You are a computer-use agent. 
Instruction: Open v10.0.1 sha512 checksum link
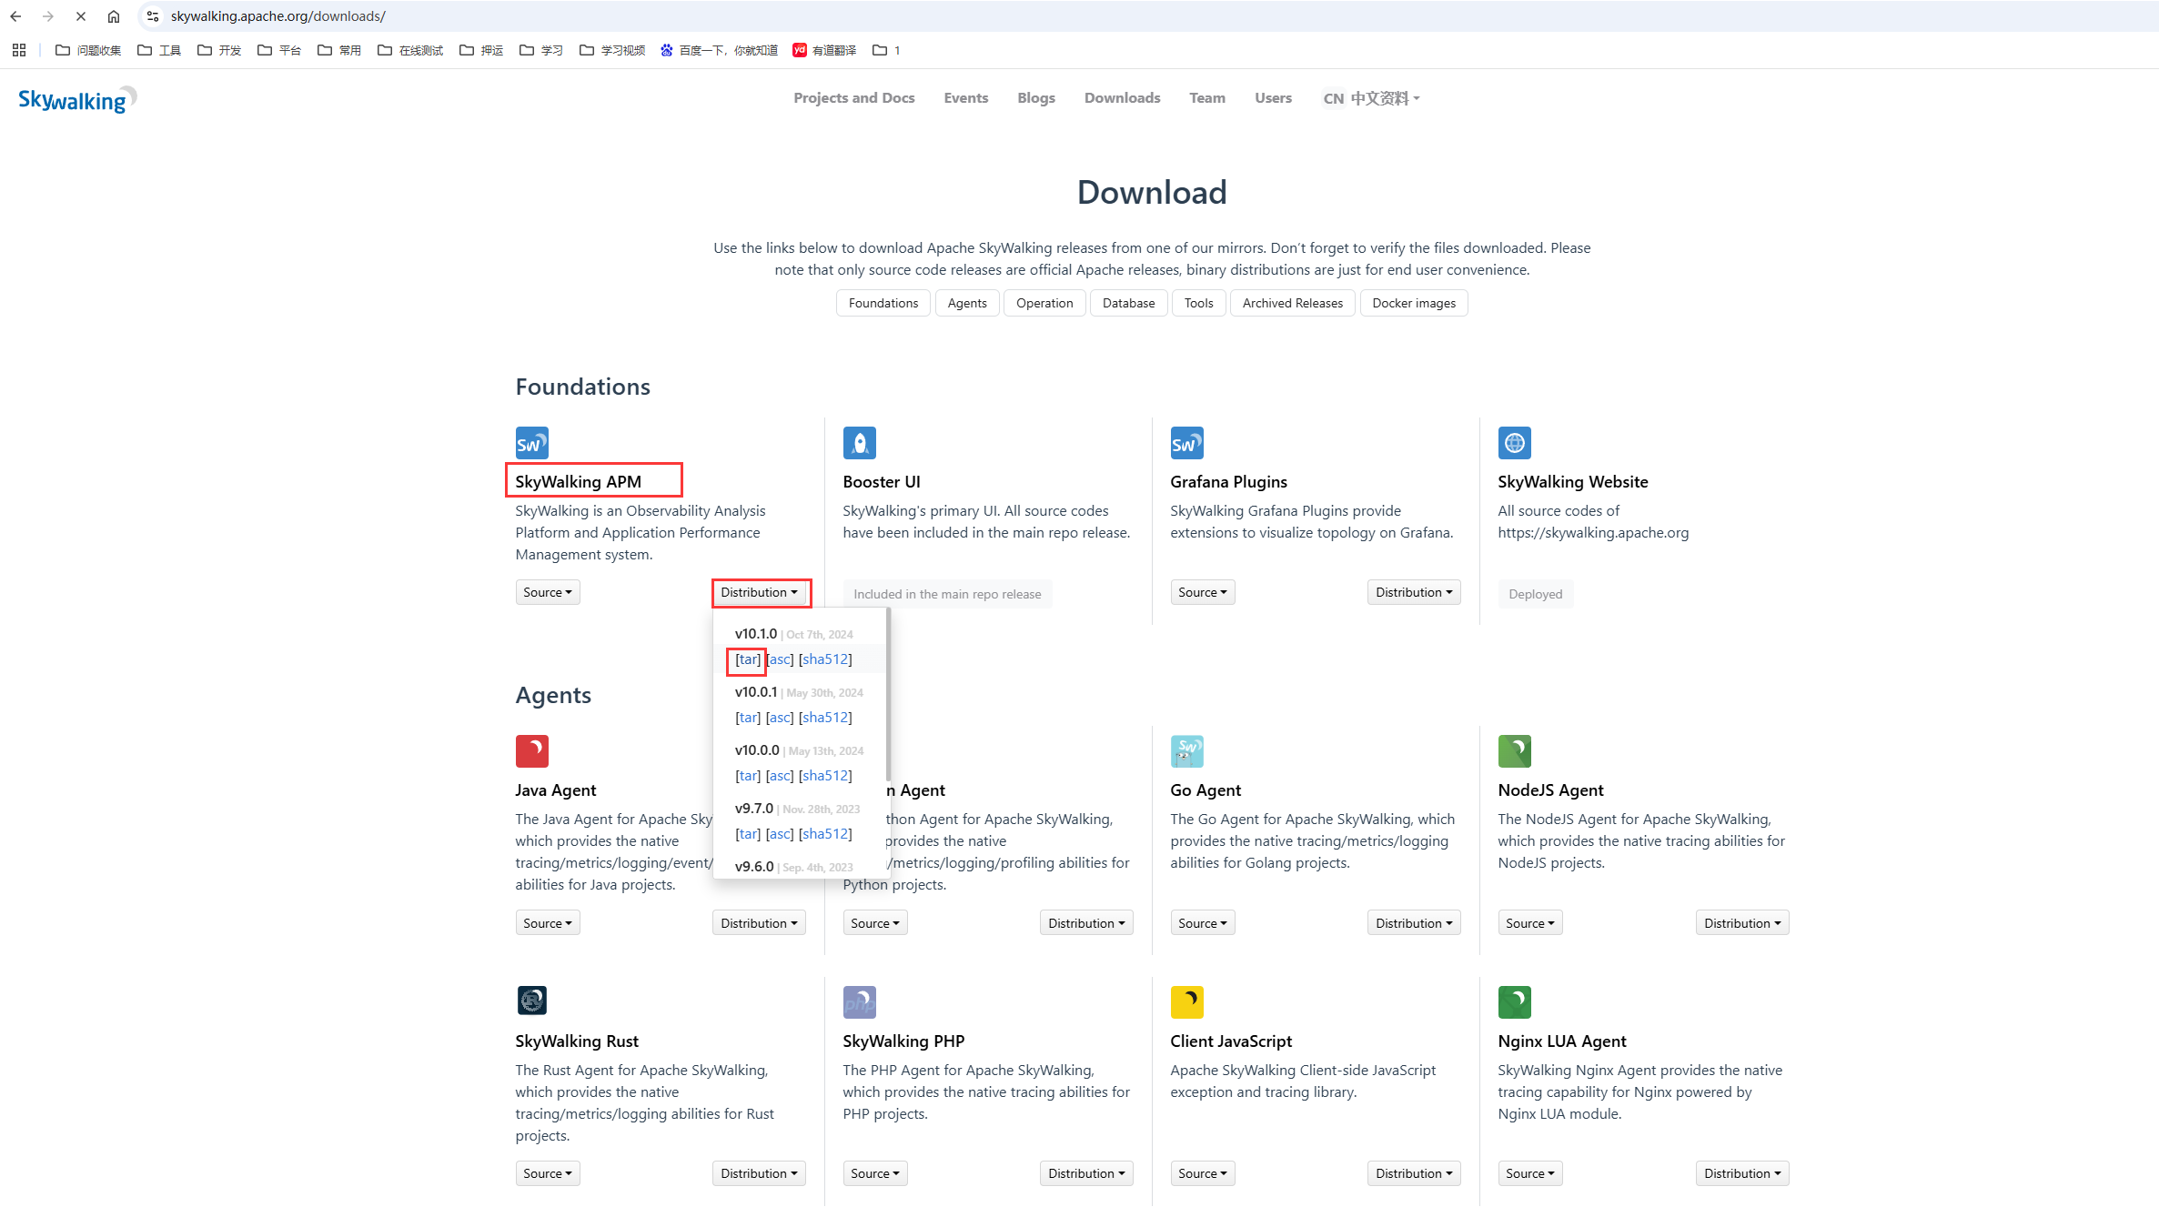825,718
